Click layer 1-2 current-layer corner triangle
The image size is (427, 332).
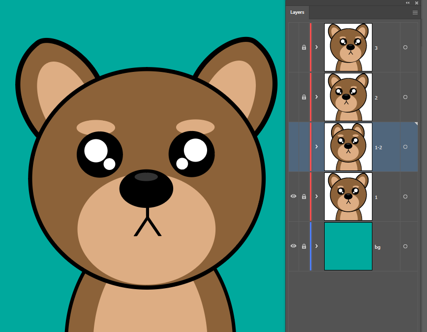(416, 124)
